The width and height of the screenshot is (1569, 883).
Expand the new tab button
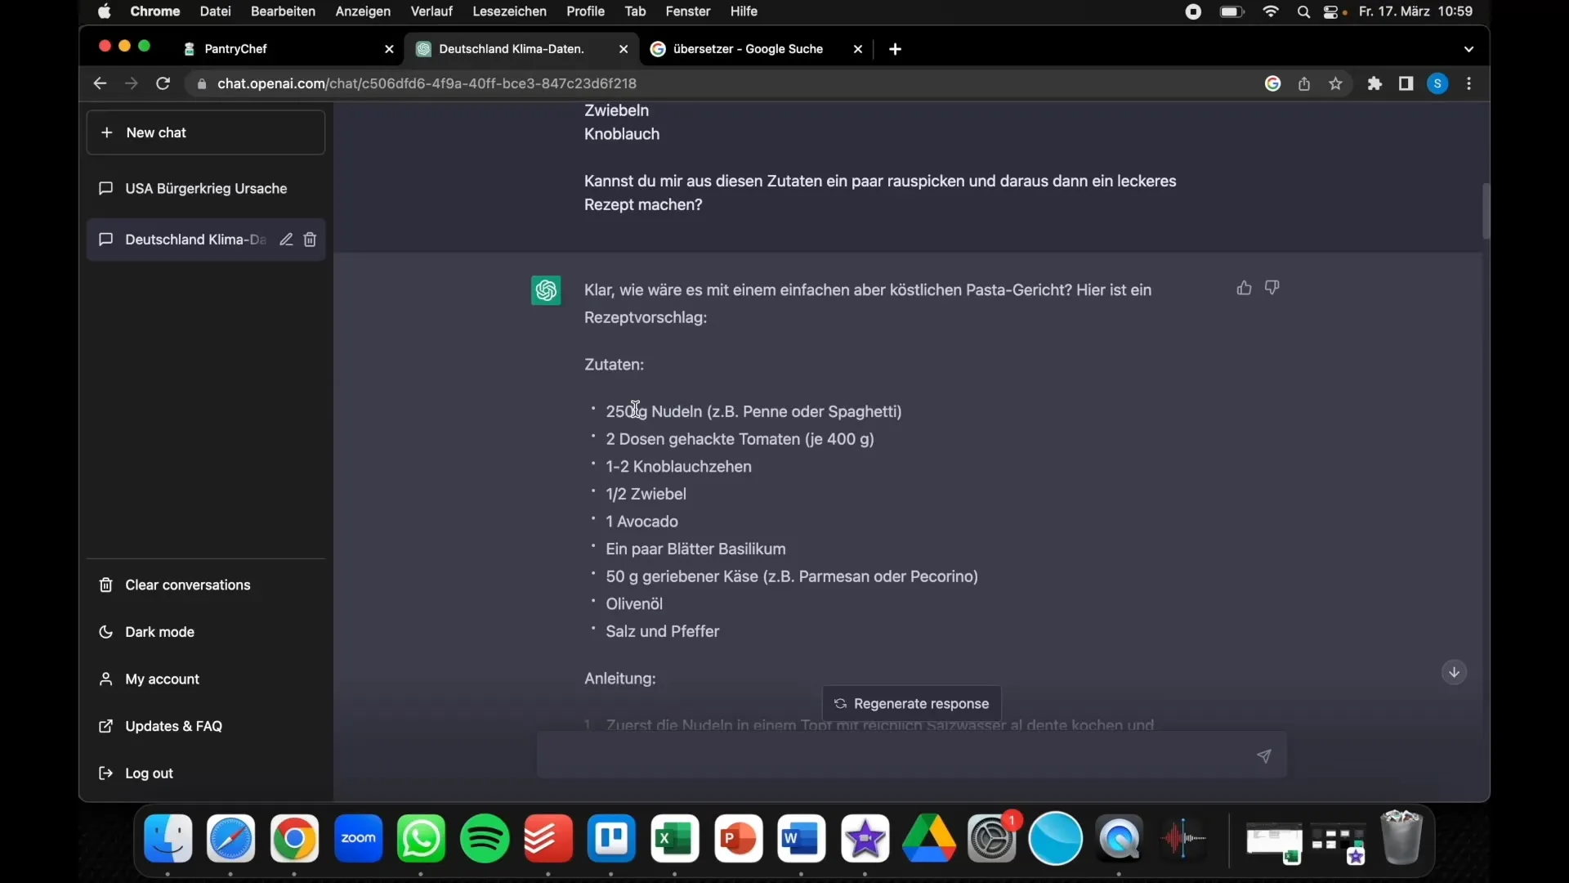[x=895, y=48]
